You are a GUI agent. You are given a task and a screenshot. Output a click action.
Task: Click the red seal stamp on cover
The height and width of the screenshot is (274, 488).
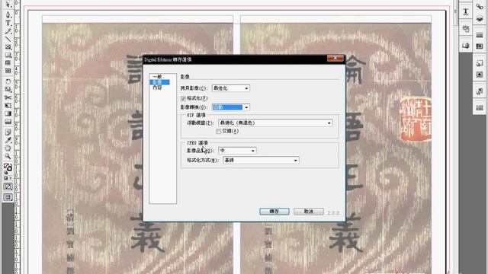tap(416, 119)
